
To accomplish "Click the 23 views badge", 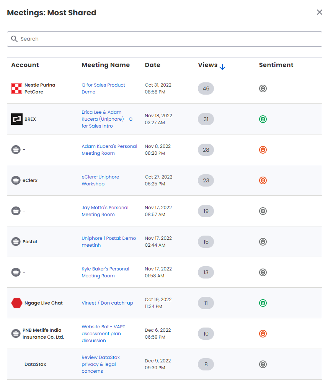I will coord(206,180).
